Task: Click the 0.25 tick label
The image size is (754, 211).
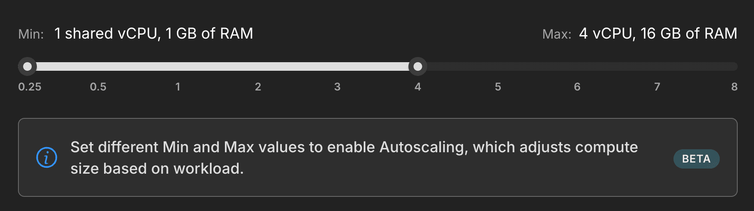Action: click(30, 87)
